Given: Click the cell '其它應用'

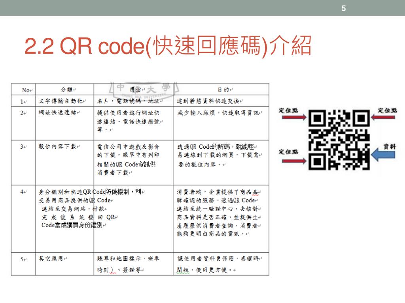Looking at the screenshot, I should point(64,264).
